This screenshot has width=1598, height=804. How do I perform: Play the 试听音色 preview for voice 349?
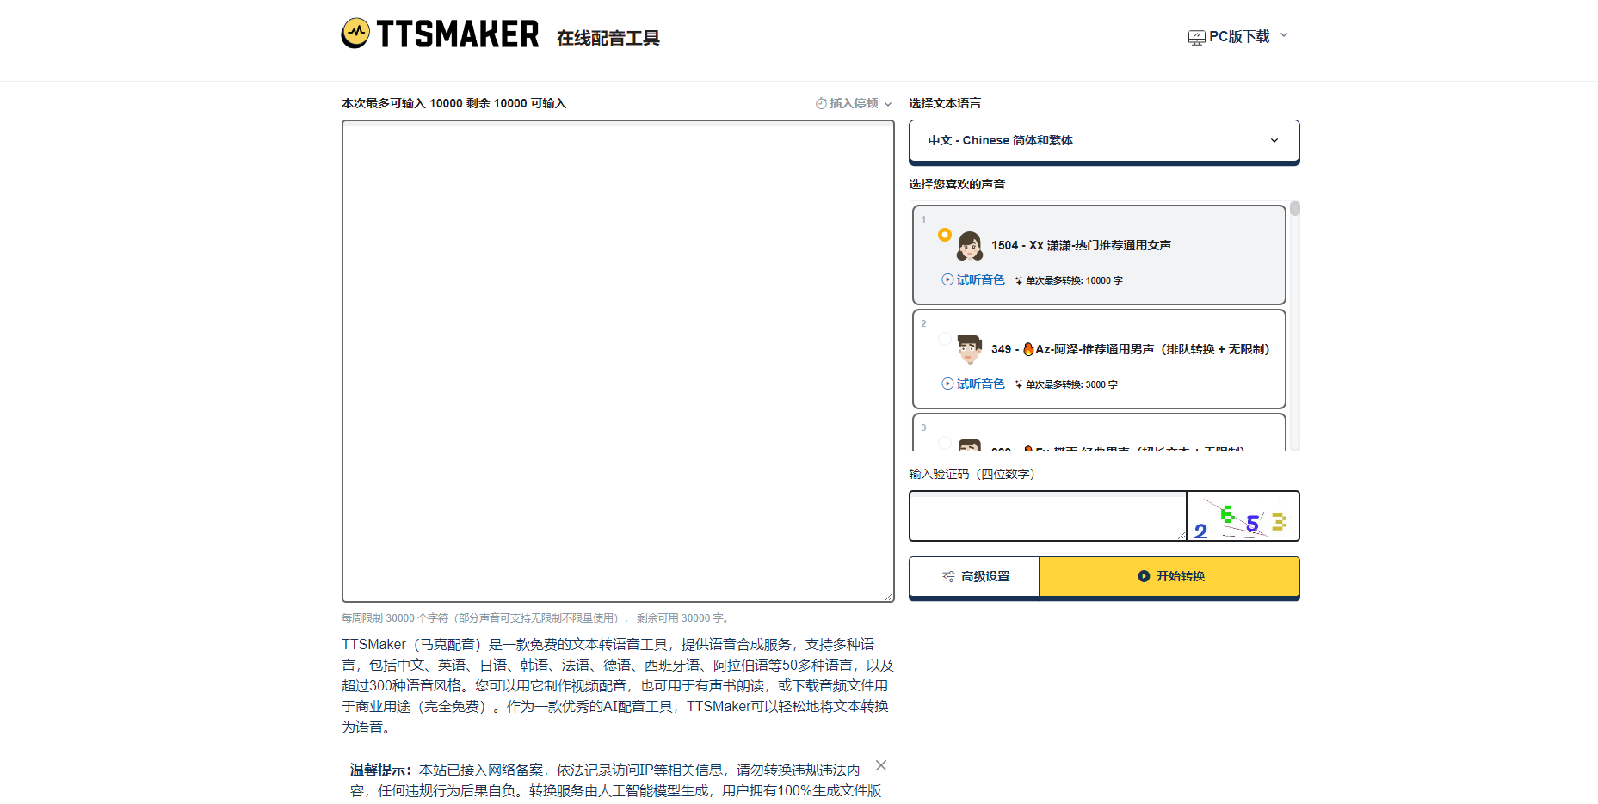coord(973,384)
